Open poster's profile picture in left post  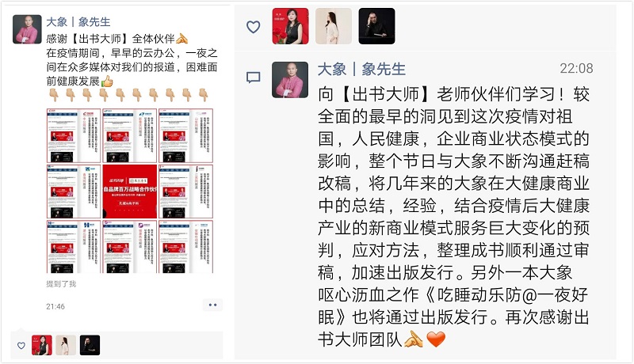pos(27,29)
